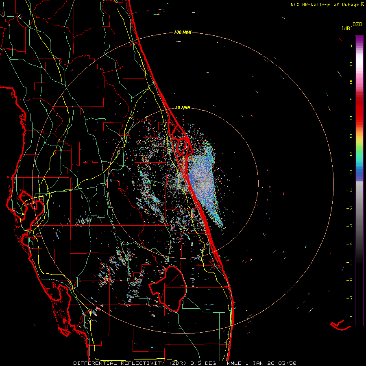Screen dimensions: 366x366
Task: Click the green-yellow section of color scale
Action: 359,146
